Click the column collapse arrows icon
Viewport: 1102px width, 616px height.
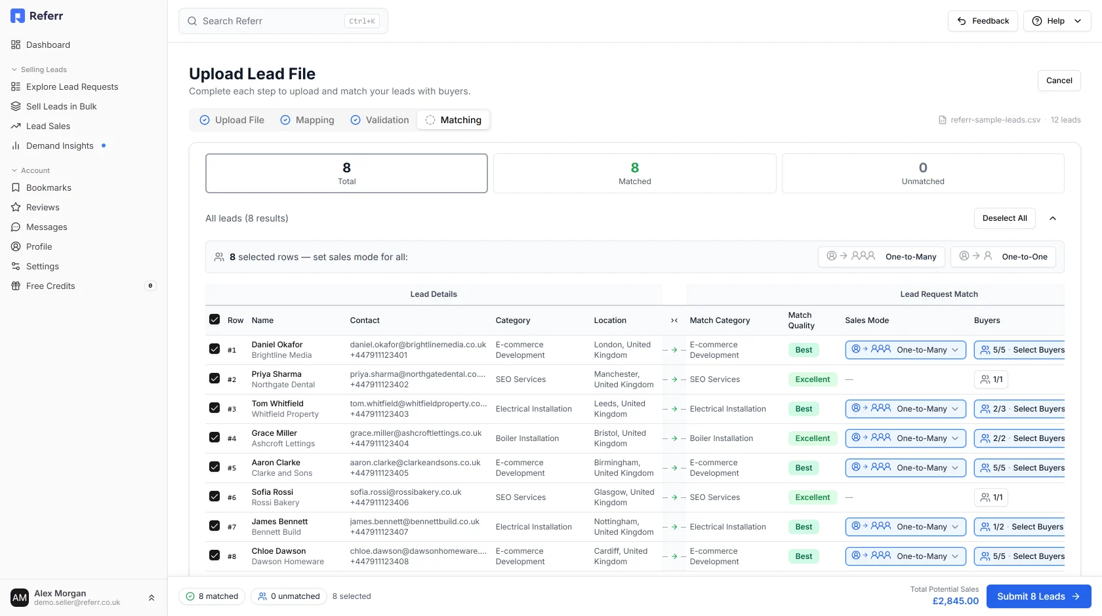(674, 320)
